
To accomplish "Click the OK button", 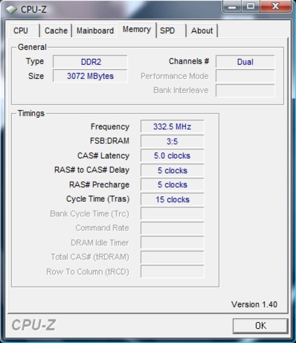I will point(261,326).
